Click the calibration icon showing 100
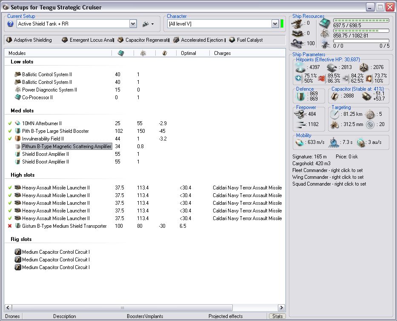The height and width of the screenshot is (321, 397). click(297, 43)
